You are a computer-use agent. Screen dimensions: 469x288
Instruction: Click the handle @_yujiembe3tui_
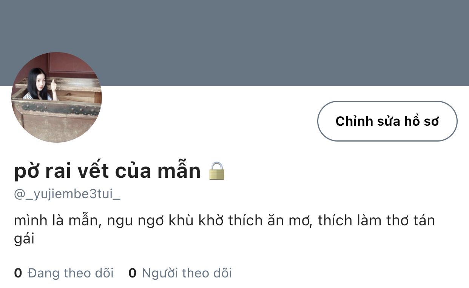pos(67,194)
